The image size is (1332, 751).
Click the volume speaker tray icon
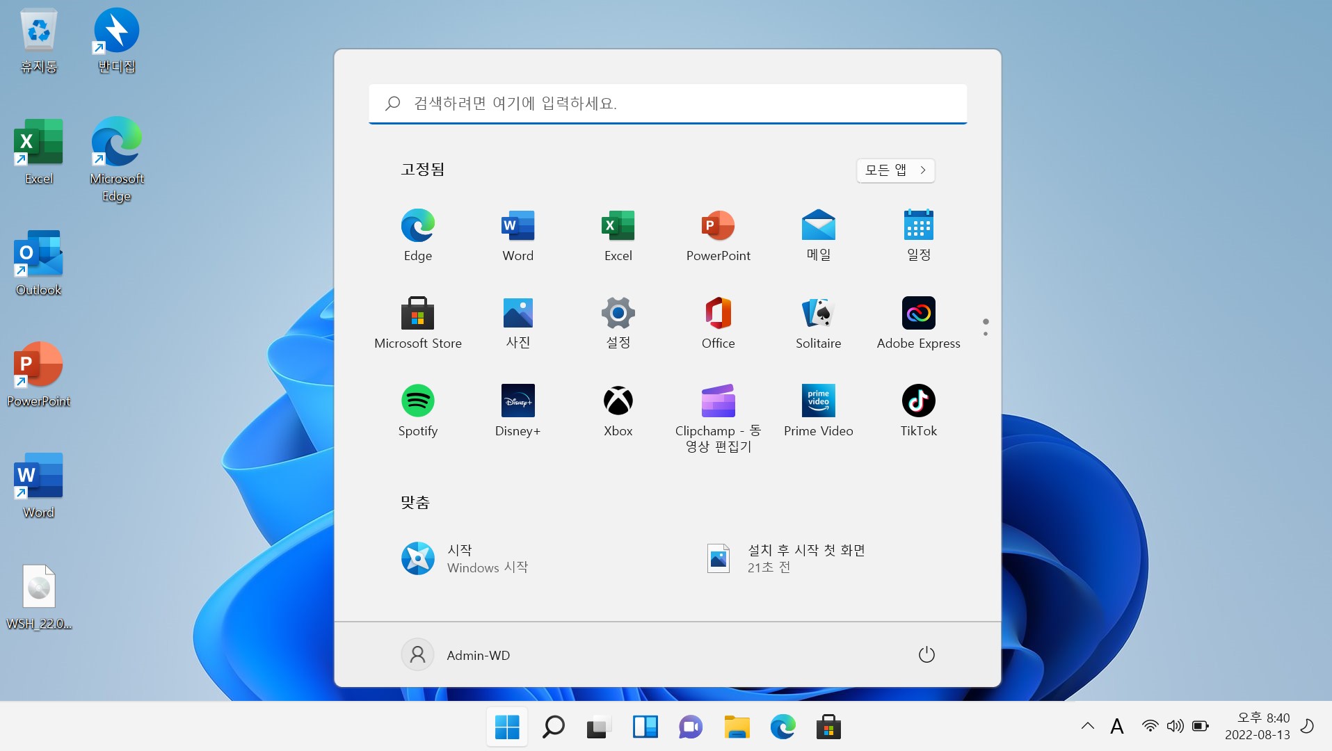pyautogui.click(x=1175, y=727)
